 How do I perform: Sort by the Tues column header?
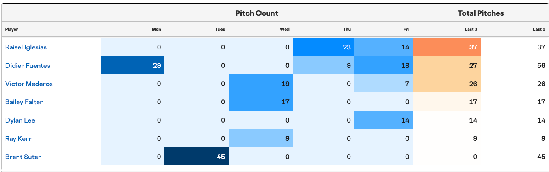[220, 29]
